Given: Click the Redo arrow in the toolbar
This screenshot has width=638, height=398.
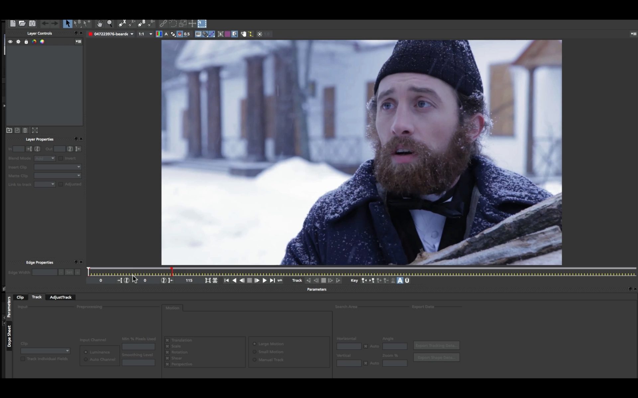Looking at the screenshot, I should click(54, 24).
